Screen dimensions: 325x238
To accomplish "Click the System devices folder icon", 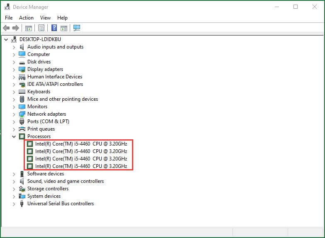I will pyautogui.click(x=22, y=196).
